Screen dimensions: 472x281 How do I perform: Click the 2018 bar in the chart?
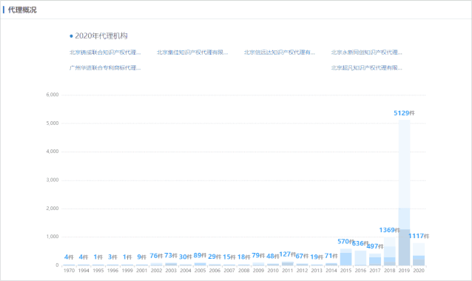(390, 251)
